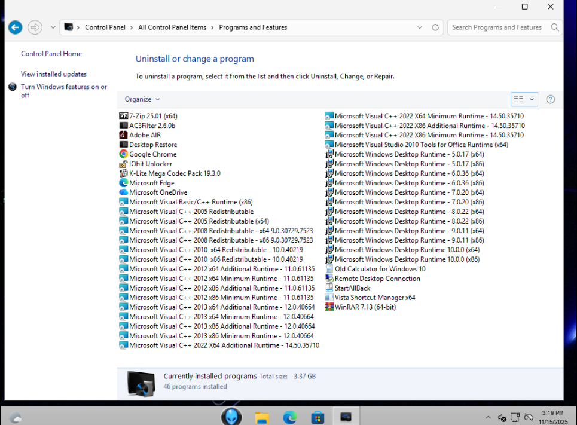Open the recent locations dropdown
This screenshot has width=577, height=425.
(x=53, y=27)
